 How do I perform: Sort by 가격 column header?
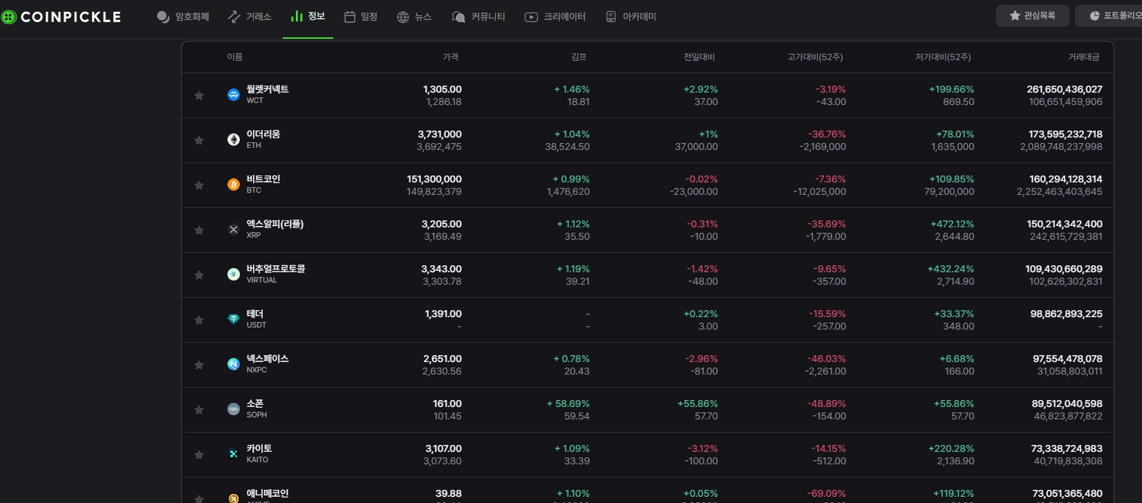click(x=451, y=57)
